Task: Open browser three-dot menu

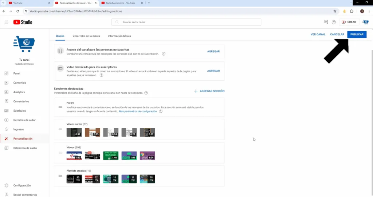Action: pos(369,11)
